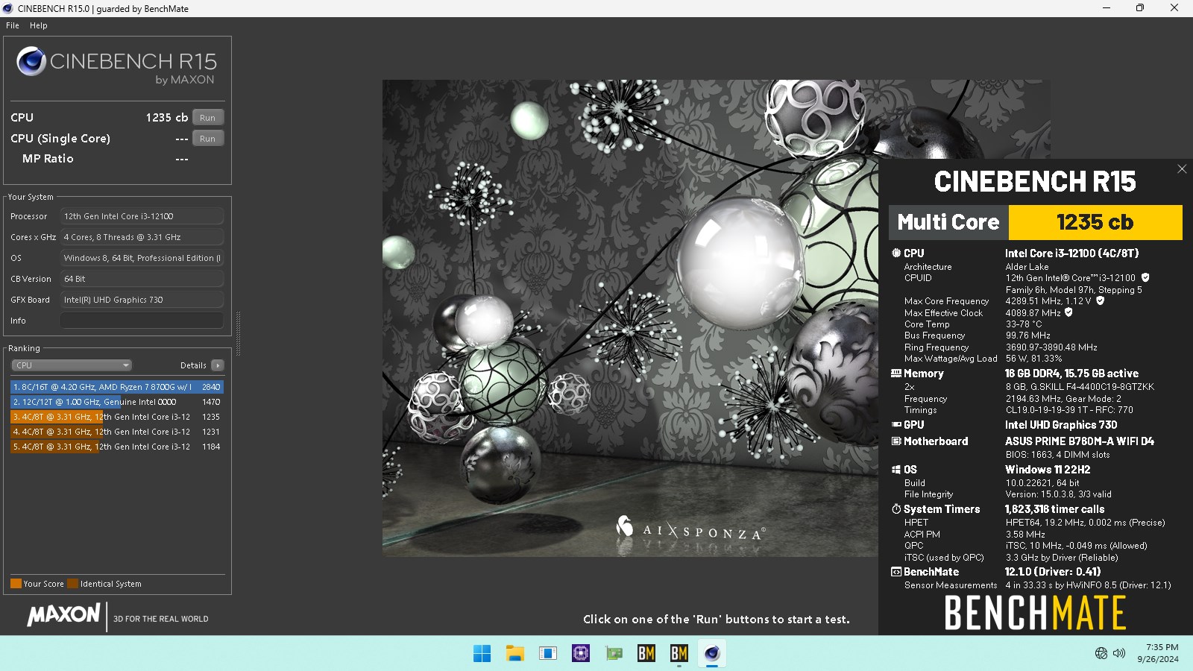Click the Identical System brown legend swatch
This screenshot has width=1193, height=671.
(x=72, y=584)
